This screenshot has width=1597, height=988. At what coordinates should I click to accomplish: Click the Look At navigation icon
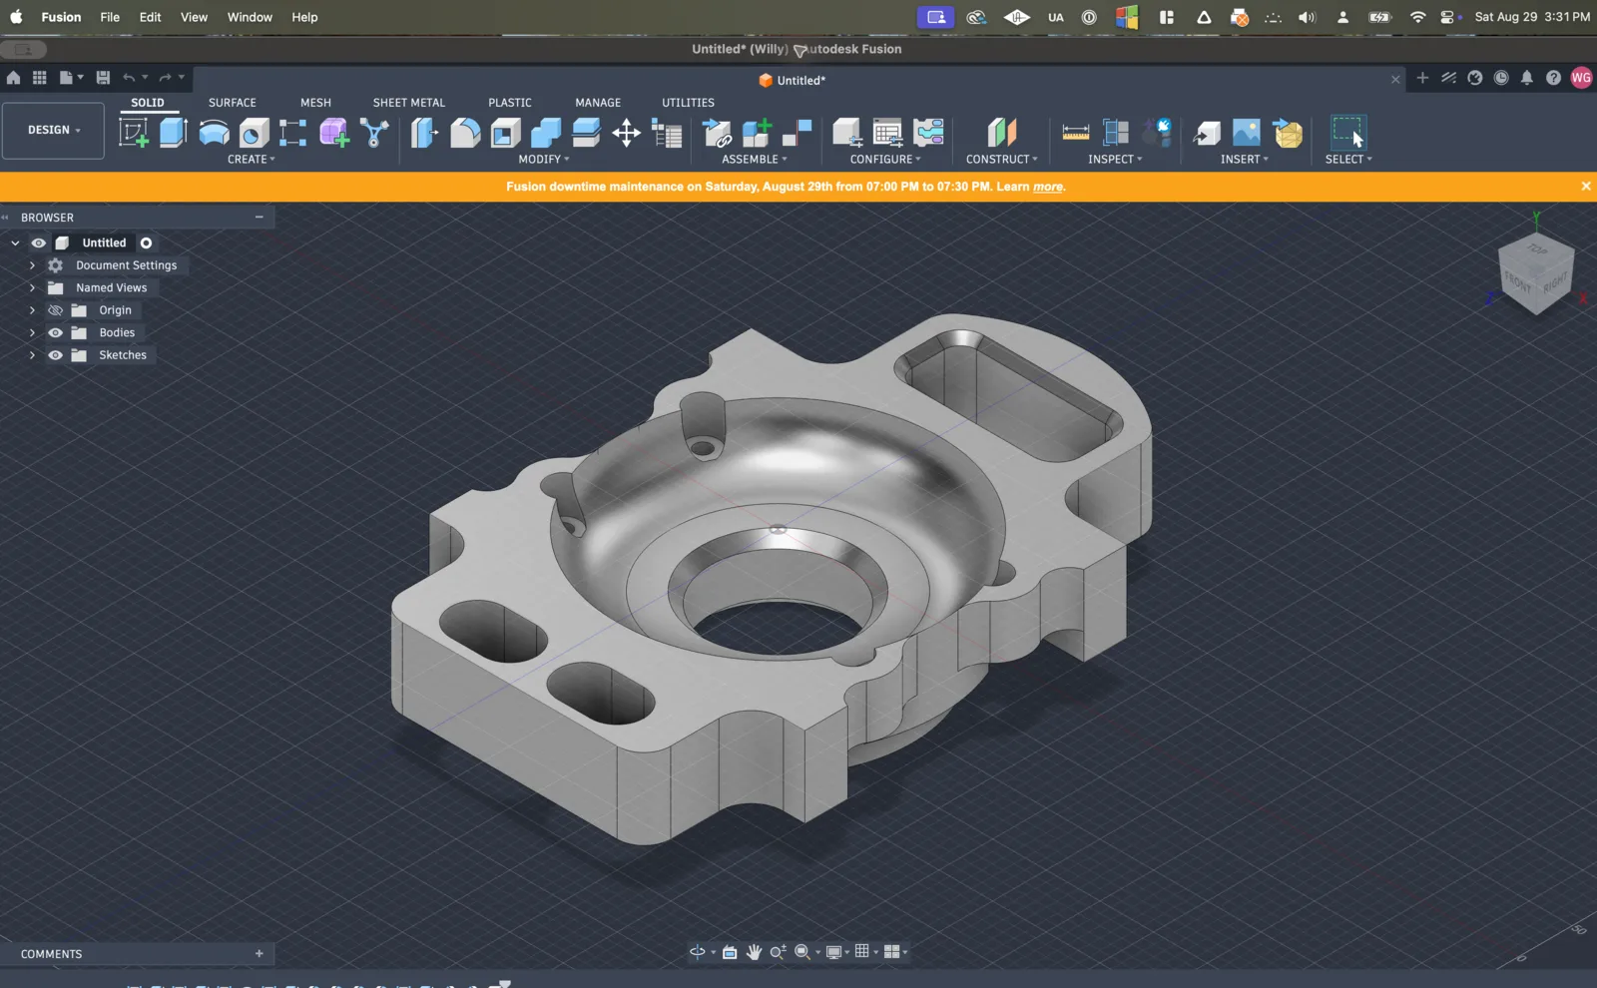pos(730,952)
